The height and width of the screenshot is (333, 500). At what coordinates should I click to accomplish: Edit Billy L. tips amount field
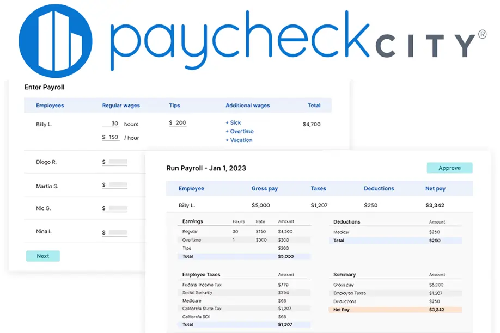[178, 123]
